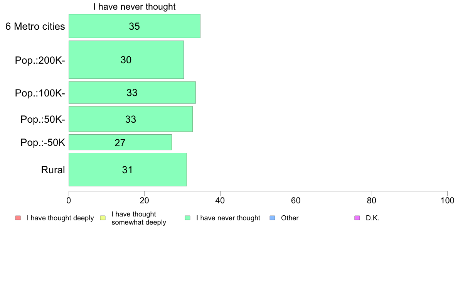This screenshot has width=458, height=284.
Task: Click the green 'I have never thought' swatch
Action: [x=187, y=218]
